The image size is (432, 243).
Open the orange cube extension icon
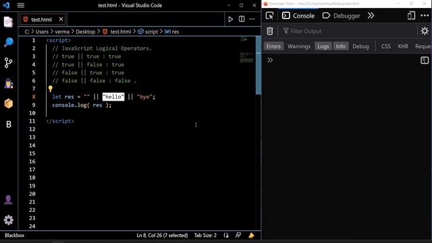[9, 103]
